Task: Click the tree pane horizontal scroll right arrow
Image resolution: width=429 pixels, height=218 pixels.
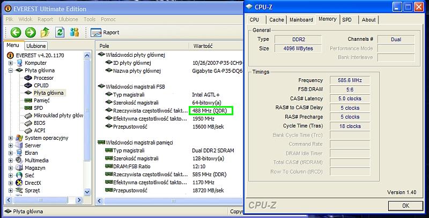Action: [79, 200]
